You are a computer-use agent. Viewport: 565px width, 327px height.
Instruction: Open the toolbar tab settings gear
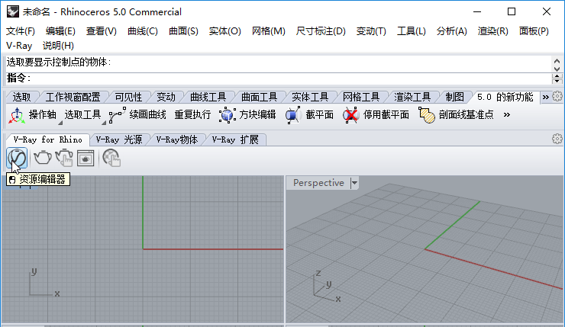pyautogui.click(x=557, y=96)
